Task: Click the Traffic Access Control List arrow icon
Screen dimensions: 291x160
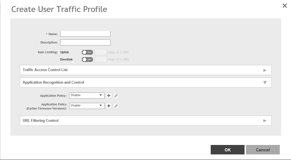Action: (x=265, y=70)
